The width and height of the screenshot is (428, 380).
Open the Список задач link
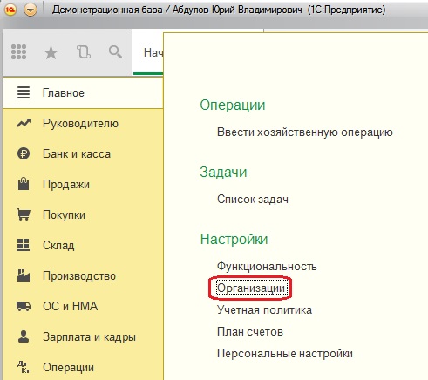click(253, 200)
